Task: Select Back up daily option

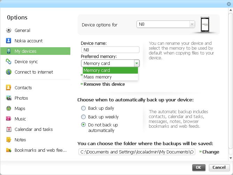Action: point(83,108)
